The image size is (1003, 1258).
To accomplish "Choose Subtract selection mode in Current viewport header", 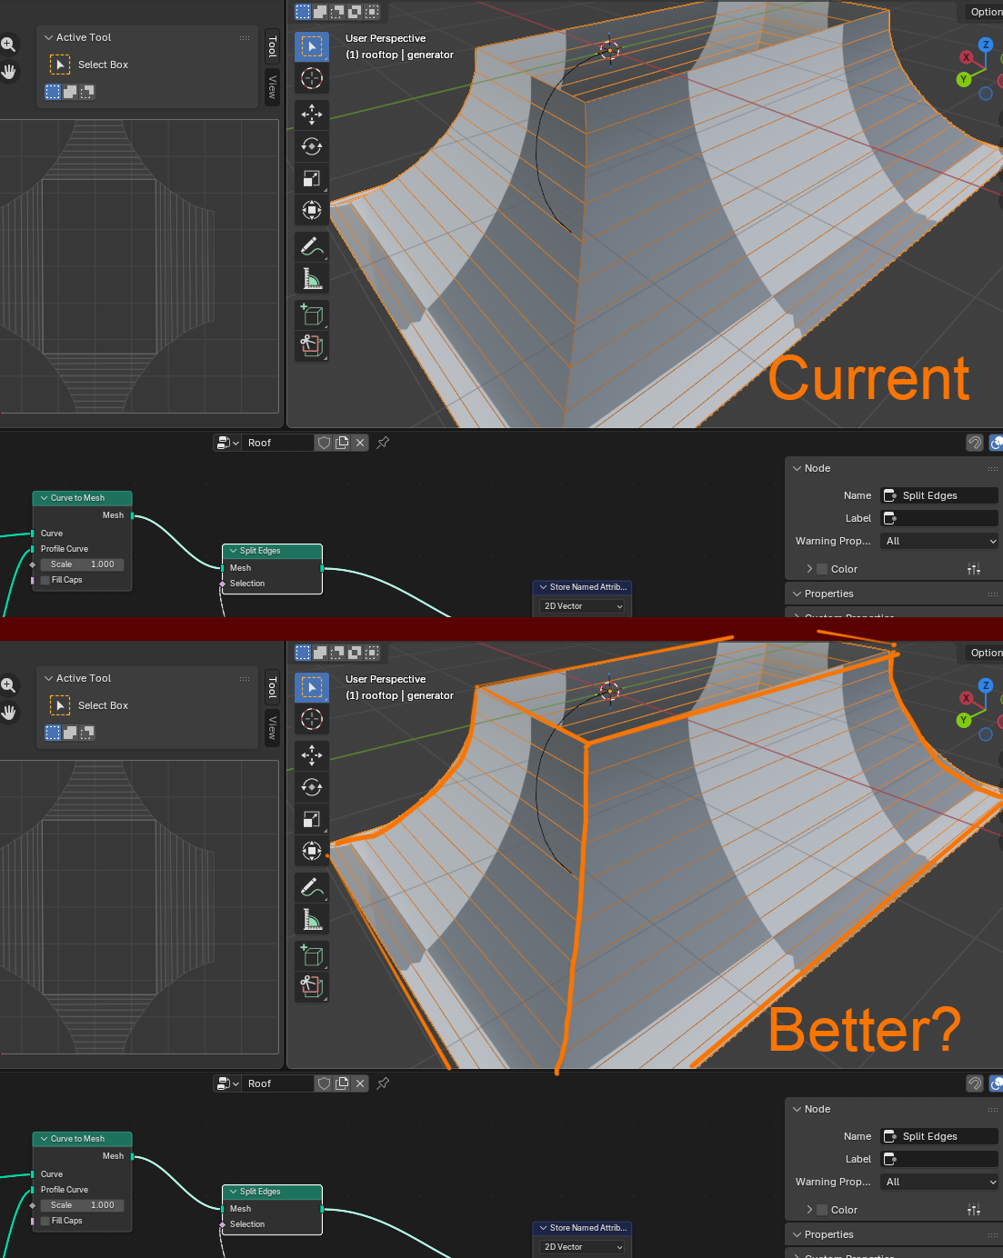I will 337,12.
